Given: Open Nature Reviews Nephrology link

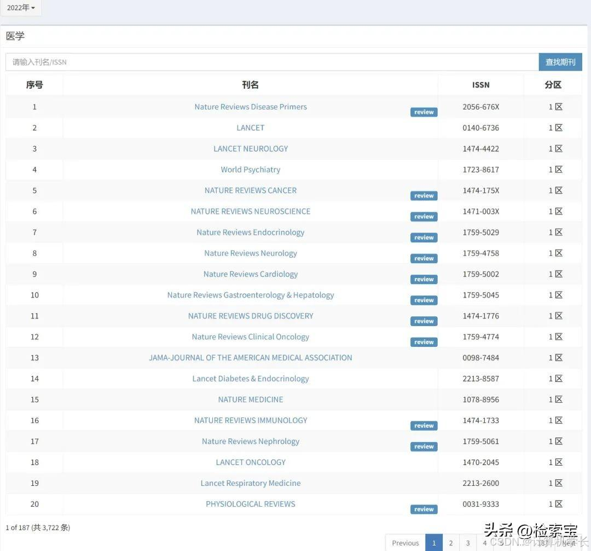Looking at the screenshot, I should pos(251,442).
